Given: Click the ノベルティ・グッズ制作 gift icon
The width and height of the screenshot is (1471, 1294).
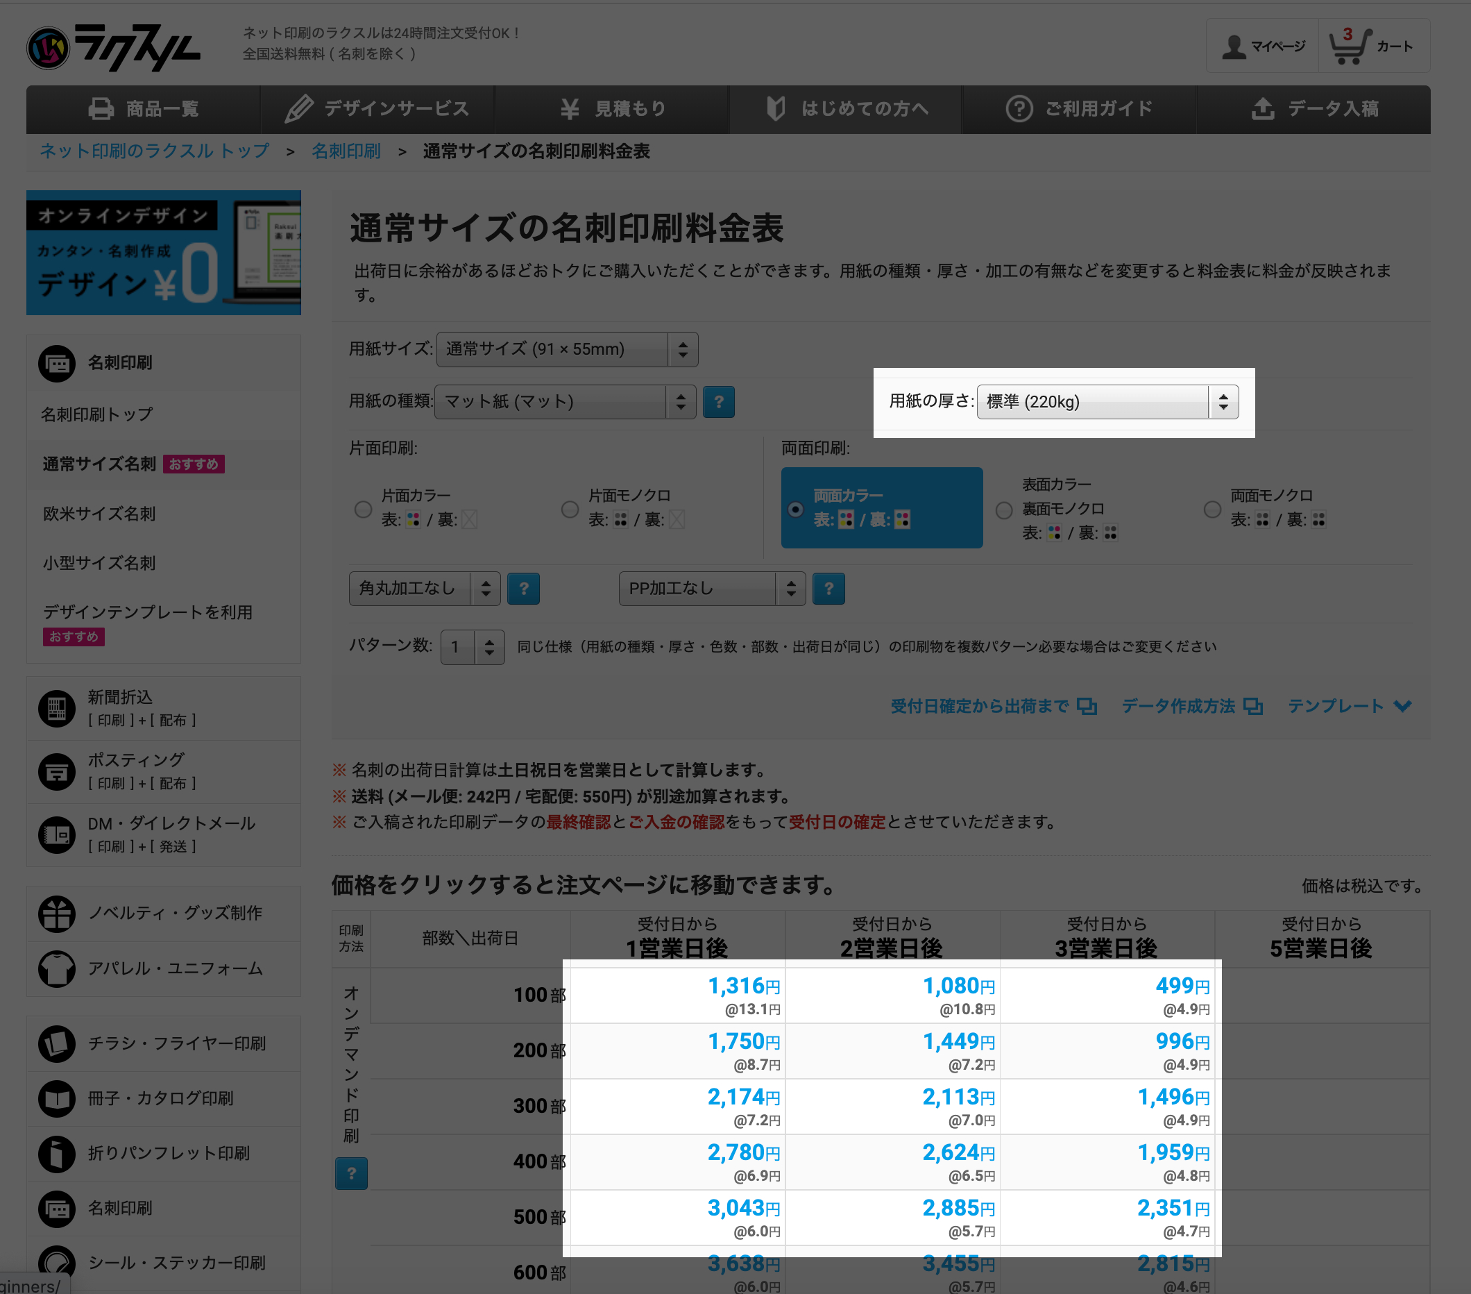Looking at the screenshot, I should coord(57,913).
